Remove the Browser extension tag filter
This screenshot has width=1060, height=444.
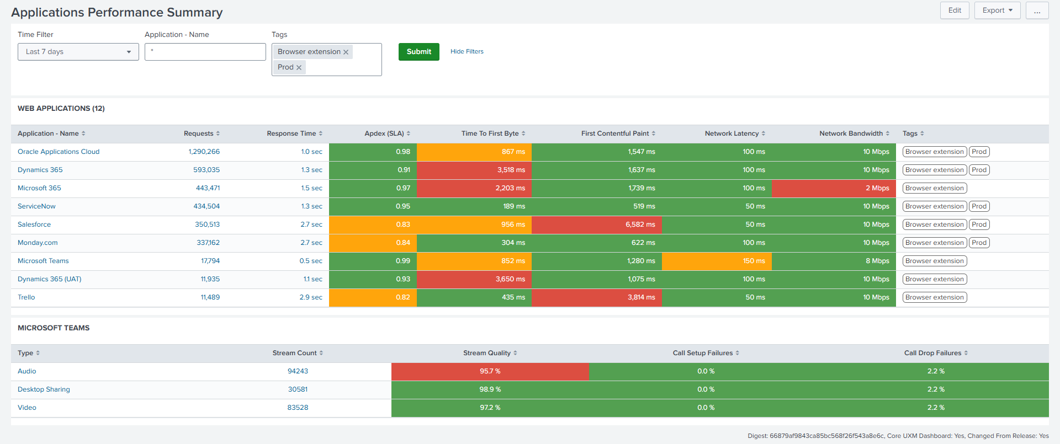click(x=346, y=52)
